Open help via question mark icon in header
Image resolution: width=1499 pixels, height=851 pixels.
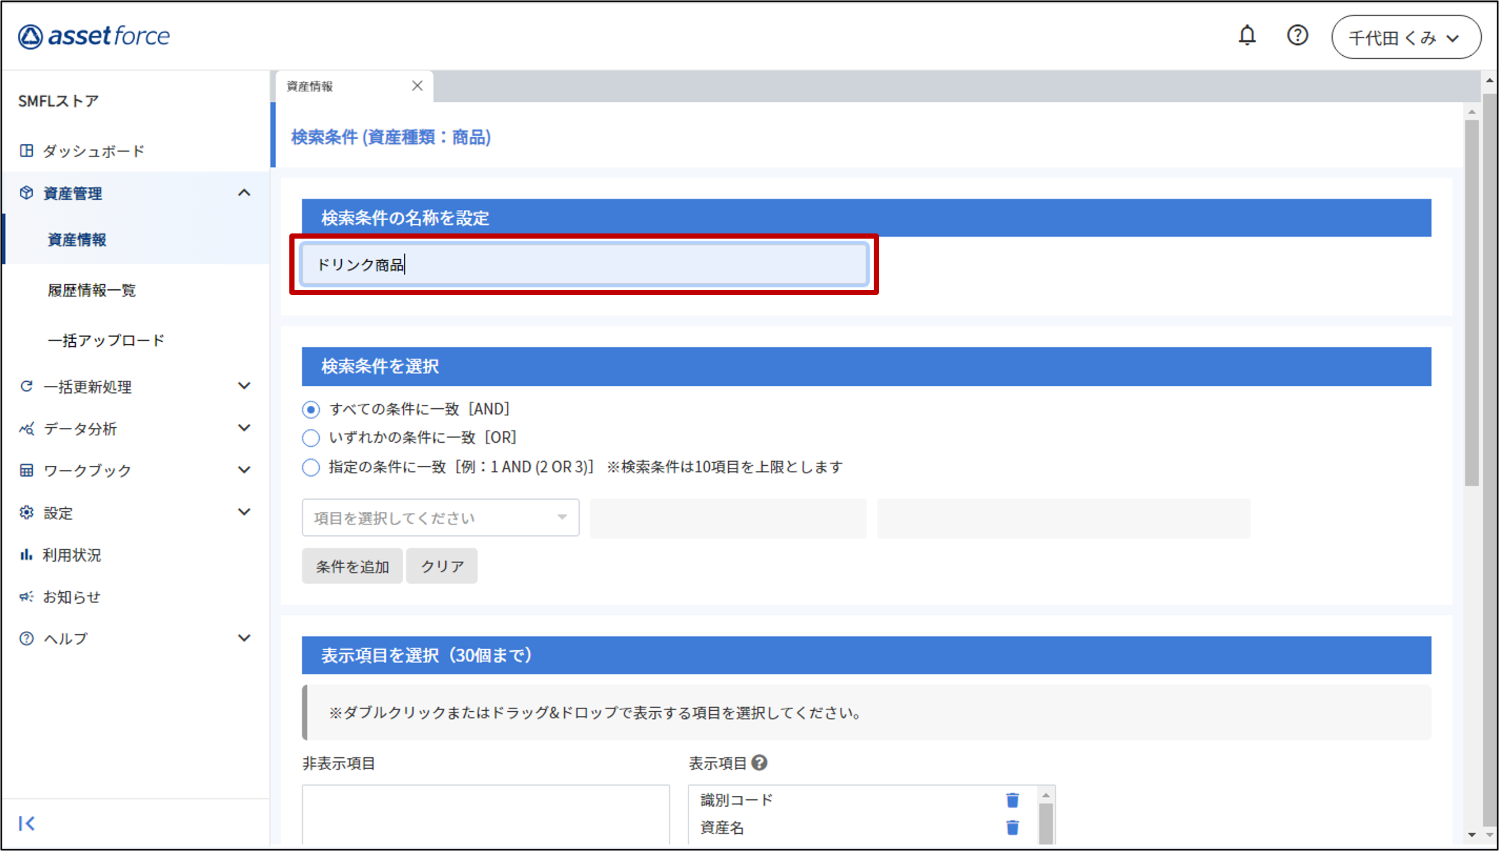(x=1297, y=36)
